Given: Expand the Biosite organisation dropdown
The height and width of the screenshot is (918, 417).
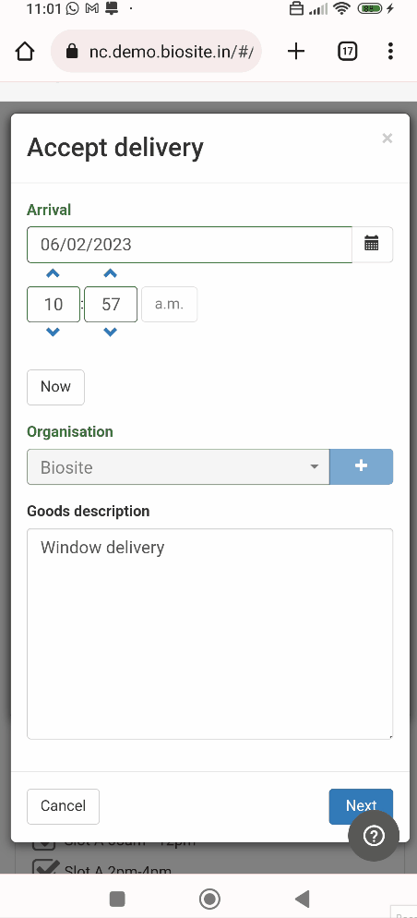Looking at the screenshot, I should click(x=178, y=466).
